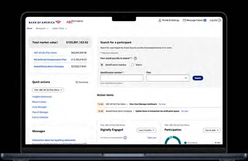Viewport: 248px width, 161px height.
Task: Open NQ Deferred Compensation Plan link
Action: pyautogui.click(x=50, y=60)
